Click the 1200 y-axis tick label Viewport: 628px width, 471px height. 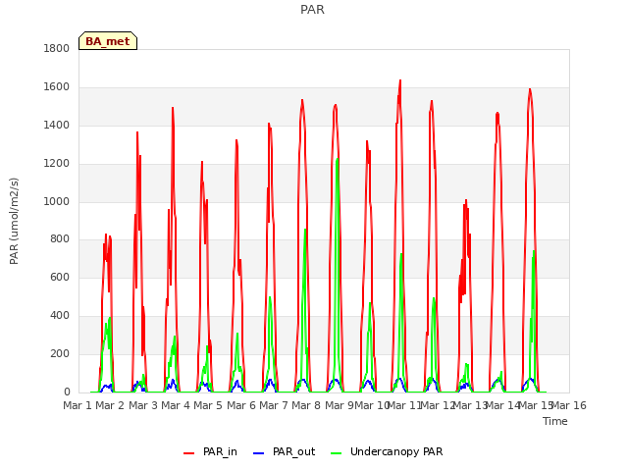[x=57, y=164]
